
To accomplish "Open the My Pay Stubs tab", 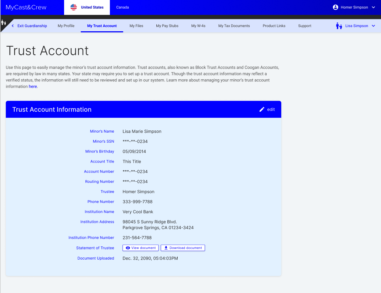I will point(167,26).
